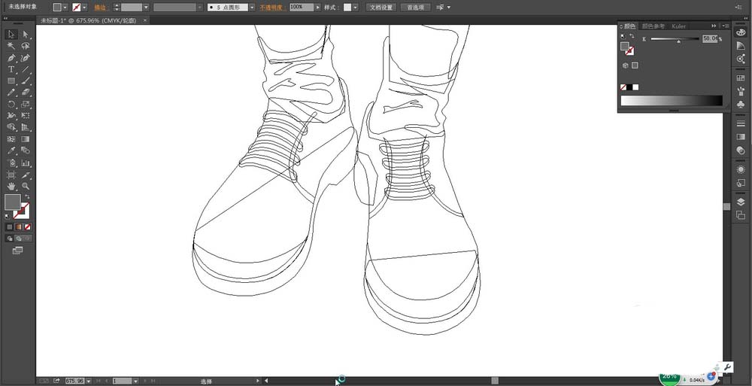Select the Scale tool
Viewport: 752px width, 386px height.
(26, 104)
